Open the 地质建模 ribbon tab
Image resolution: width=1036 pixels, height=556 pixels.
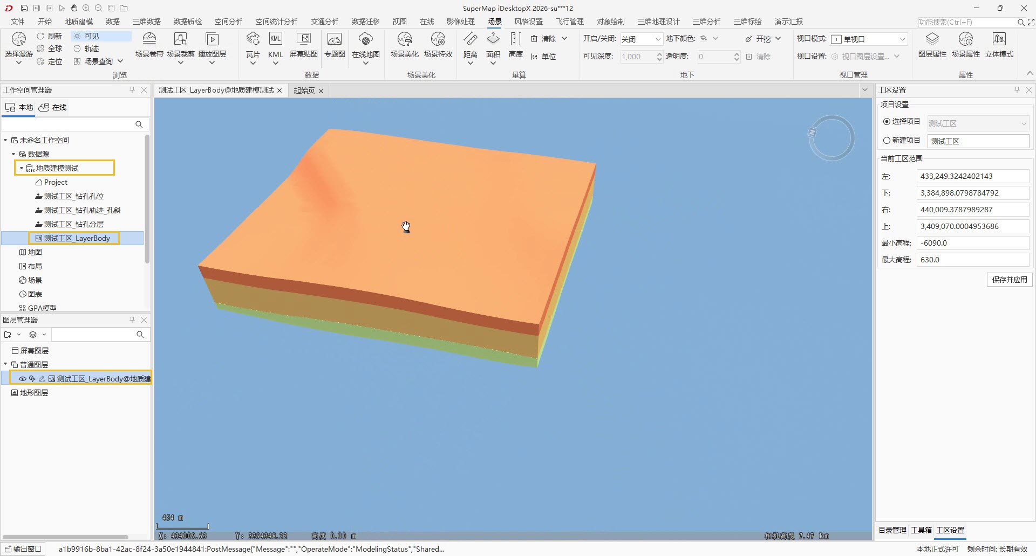[79, 22]
